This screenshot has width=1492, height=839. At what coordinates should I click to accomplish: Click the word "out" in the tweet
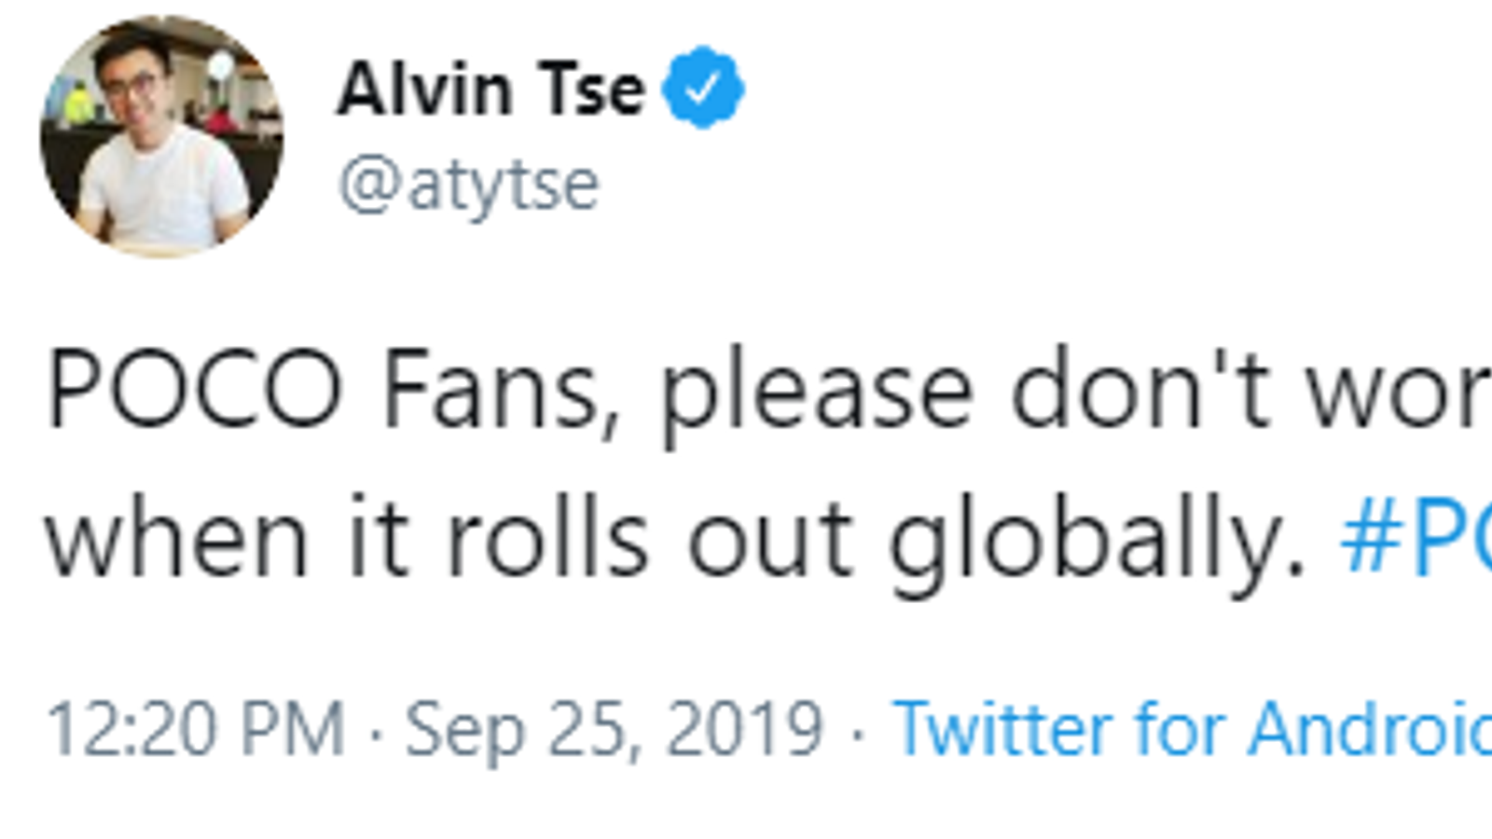tap(770, 543)
